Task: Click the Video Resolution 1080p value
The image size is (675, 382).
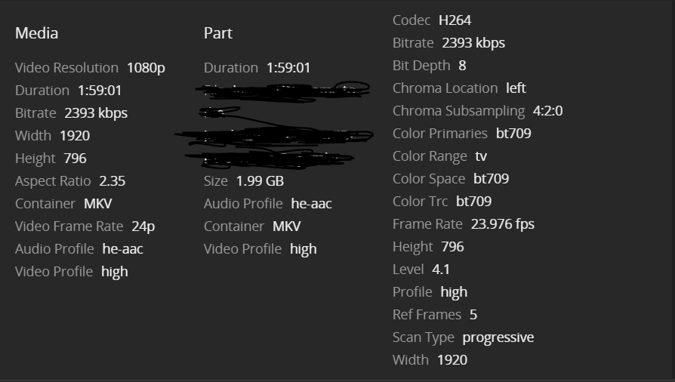Action: (x=146, y=68)
